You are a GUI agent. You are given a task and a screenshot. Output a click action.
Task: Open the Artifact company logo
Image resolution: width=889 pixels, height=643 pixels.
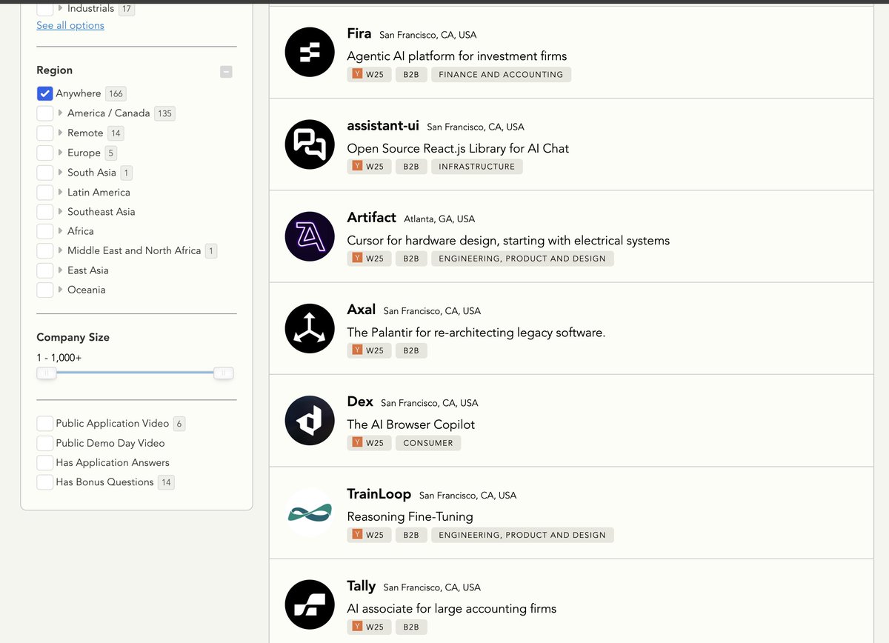(x=310, y=236)
